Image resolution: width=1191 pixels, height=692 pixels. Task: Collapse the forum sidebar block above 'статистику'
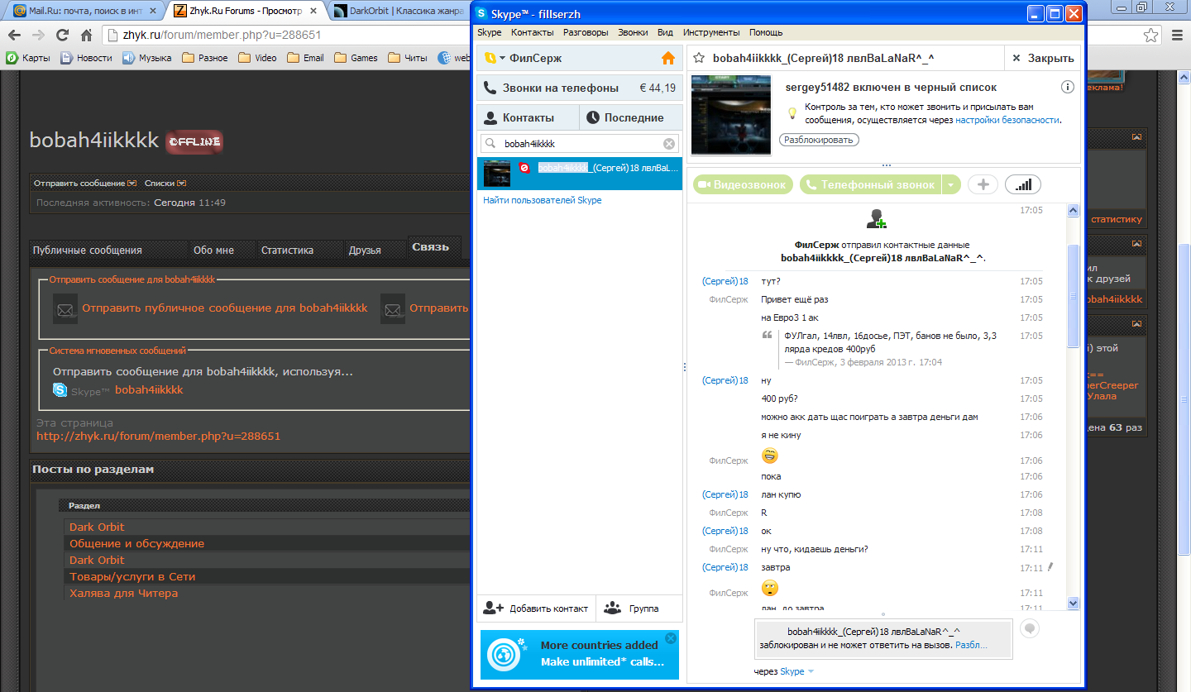pos(1136,137)
